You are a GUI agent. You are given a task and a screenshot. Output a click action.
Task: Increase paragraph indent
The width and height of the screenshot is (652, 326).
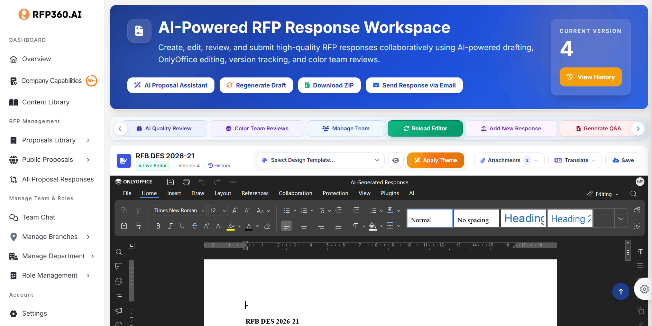[x=356, y=211]
